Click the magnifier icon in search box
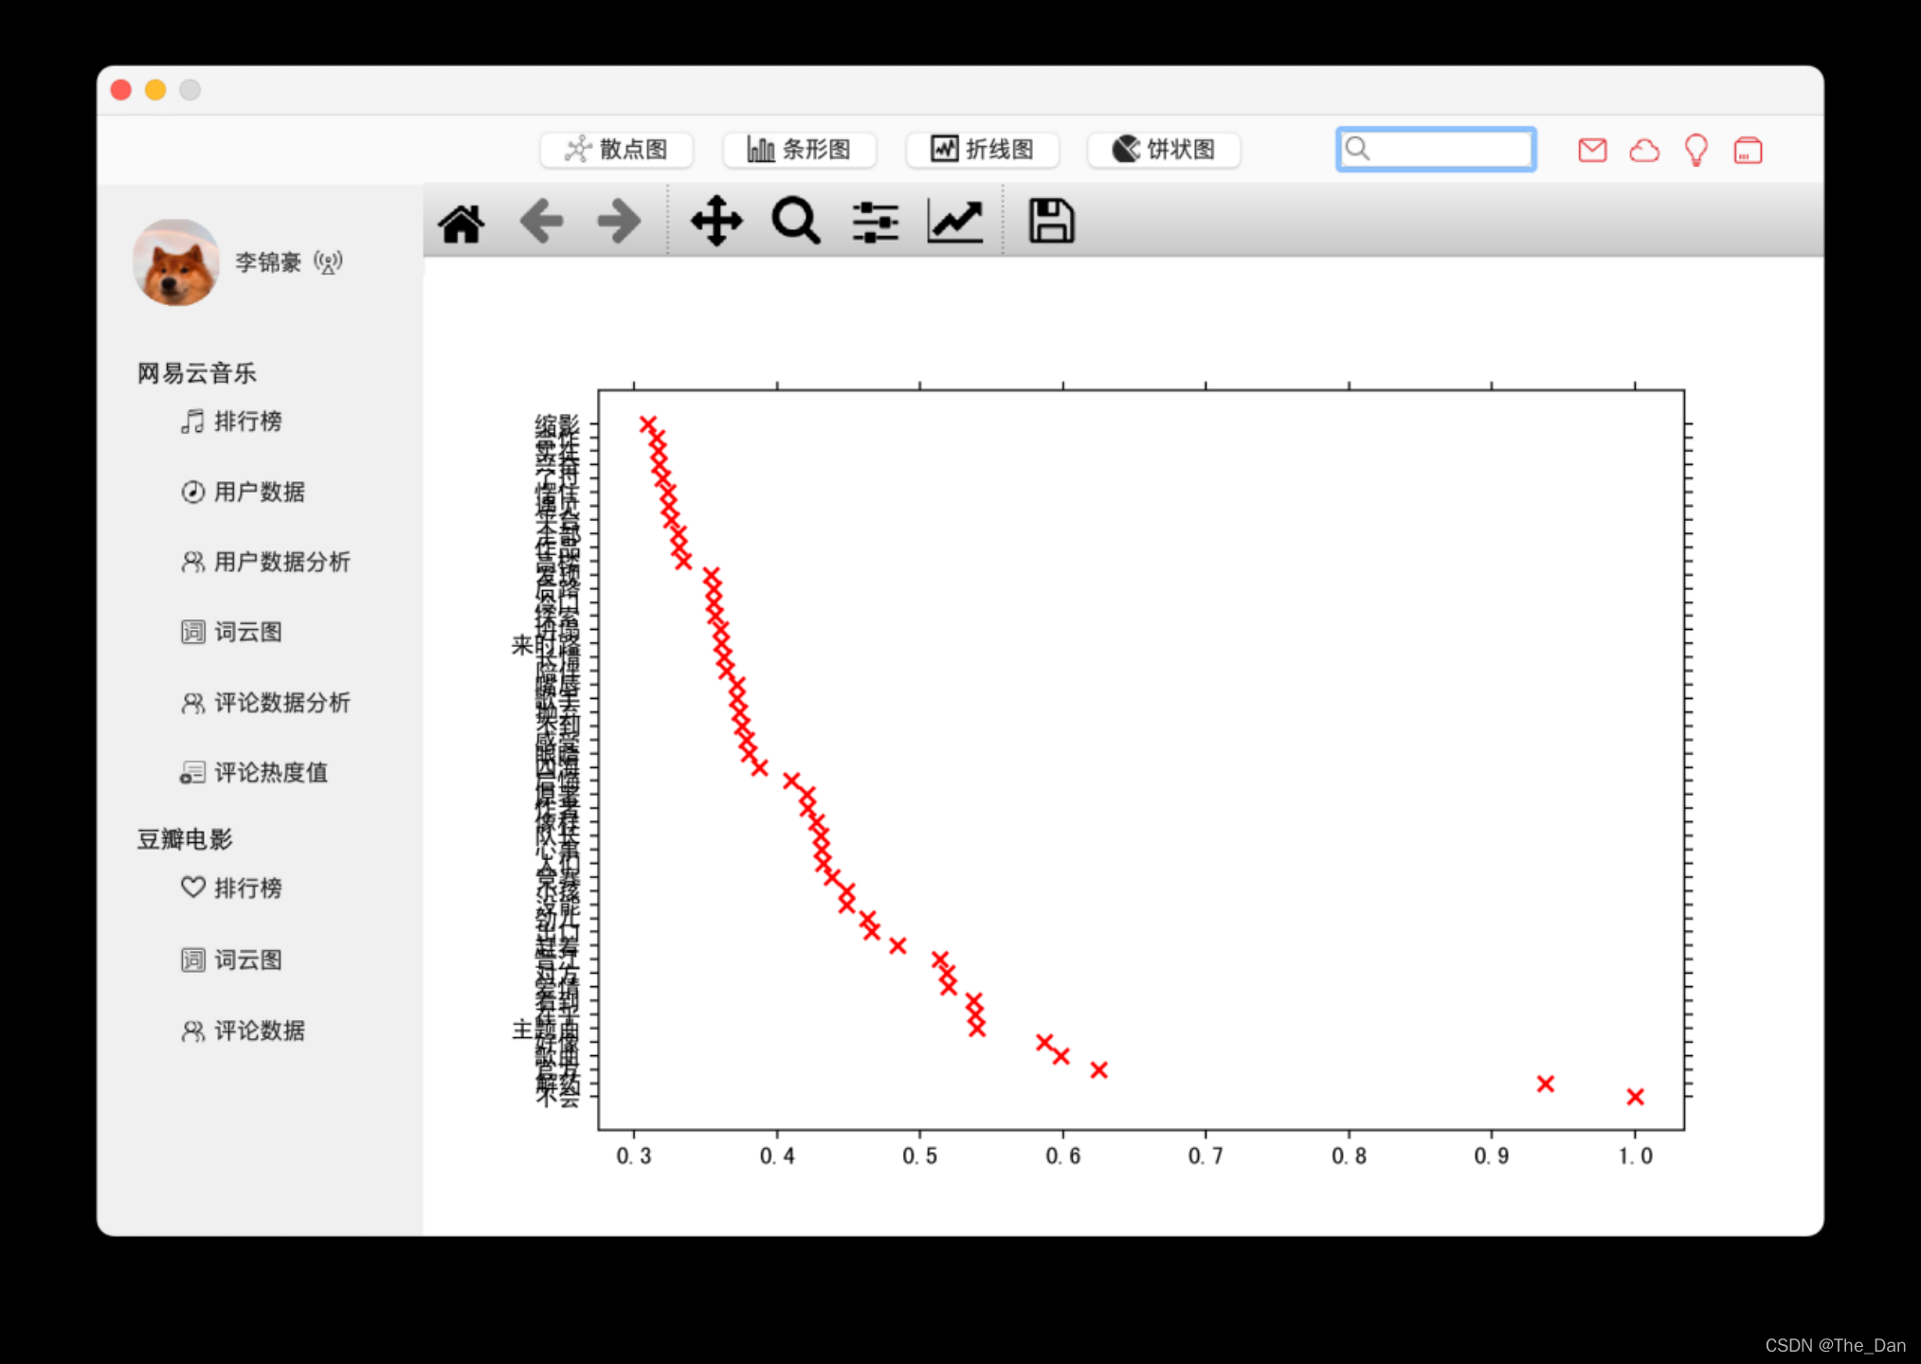This screenshot has width=1921, height=1364. tap(1358, 149)
